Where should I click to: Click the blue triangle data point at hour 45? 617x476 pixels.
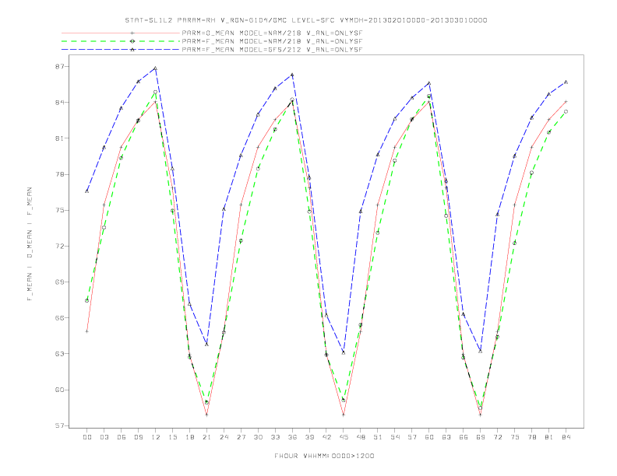pos(344,352)
